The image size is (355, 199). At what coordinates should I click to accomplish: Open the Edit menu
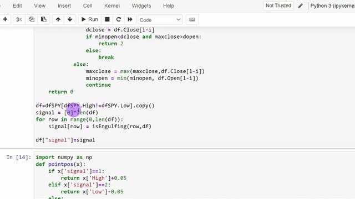[17, 6]
